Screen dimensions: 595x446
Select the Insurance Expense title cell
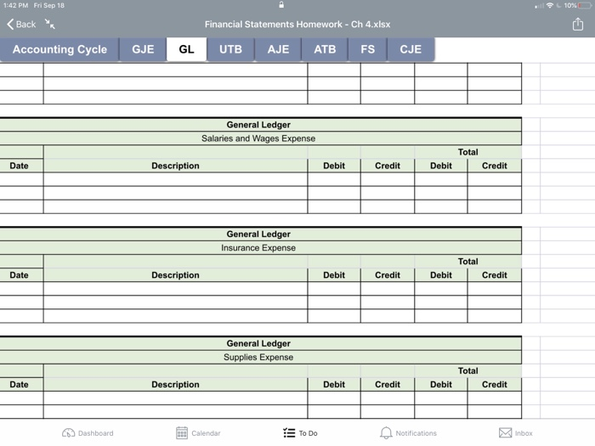(261, 248)
